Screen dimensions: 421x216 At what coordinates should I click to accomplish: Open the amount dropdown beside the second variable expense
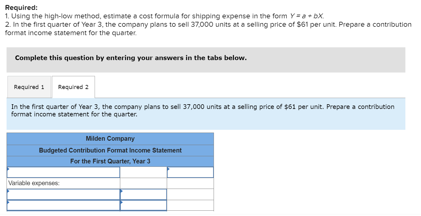coord(143,205)
